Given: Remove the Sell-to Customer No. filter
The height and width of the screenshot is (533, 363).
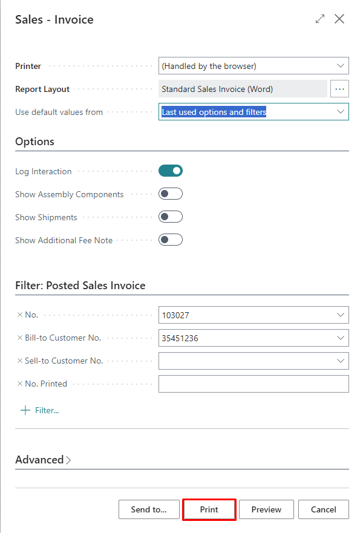Looking at the screenshot, I should (19, 361).
